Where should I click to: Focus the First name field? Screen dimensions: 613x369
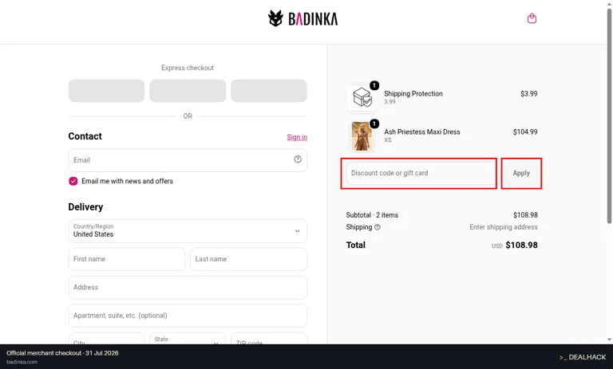click(x=127, y=259)
